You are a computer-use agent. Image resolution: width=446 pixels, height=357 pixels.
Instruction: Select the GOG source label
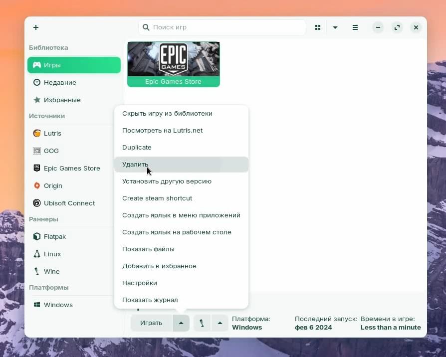51,151
